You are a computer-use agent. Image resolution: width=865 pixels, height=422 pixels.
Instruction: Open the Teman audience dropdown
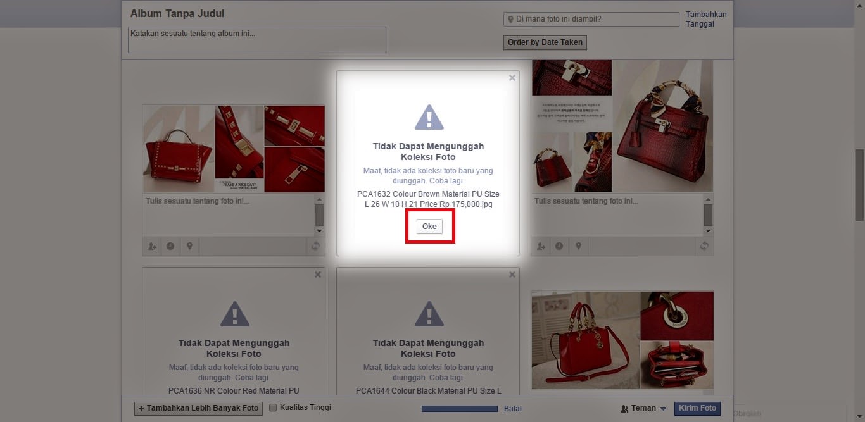643,409
